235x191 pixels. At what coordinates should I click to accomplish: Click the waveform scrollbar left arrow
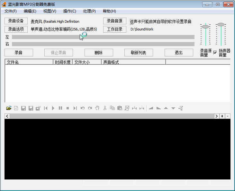click(x=7, y=116)
